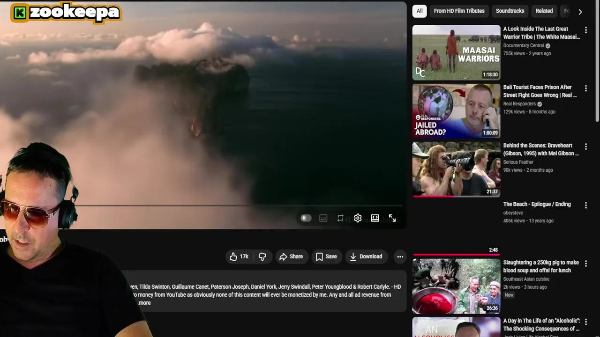Image resolution: width=600 pixels, height=337 pixels.
Task: Turn on subtitles with the captions icon
Action: point(323,218)
